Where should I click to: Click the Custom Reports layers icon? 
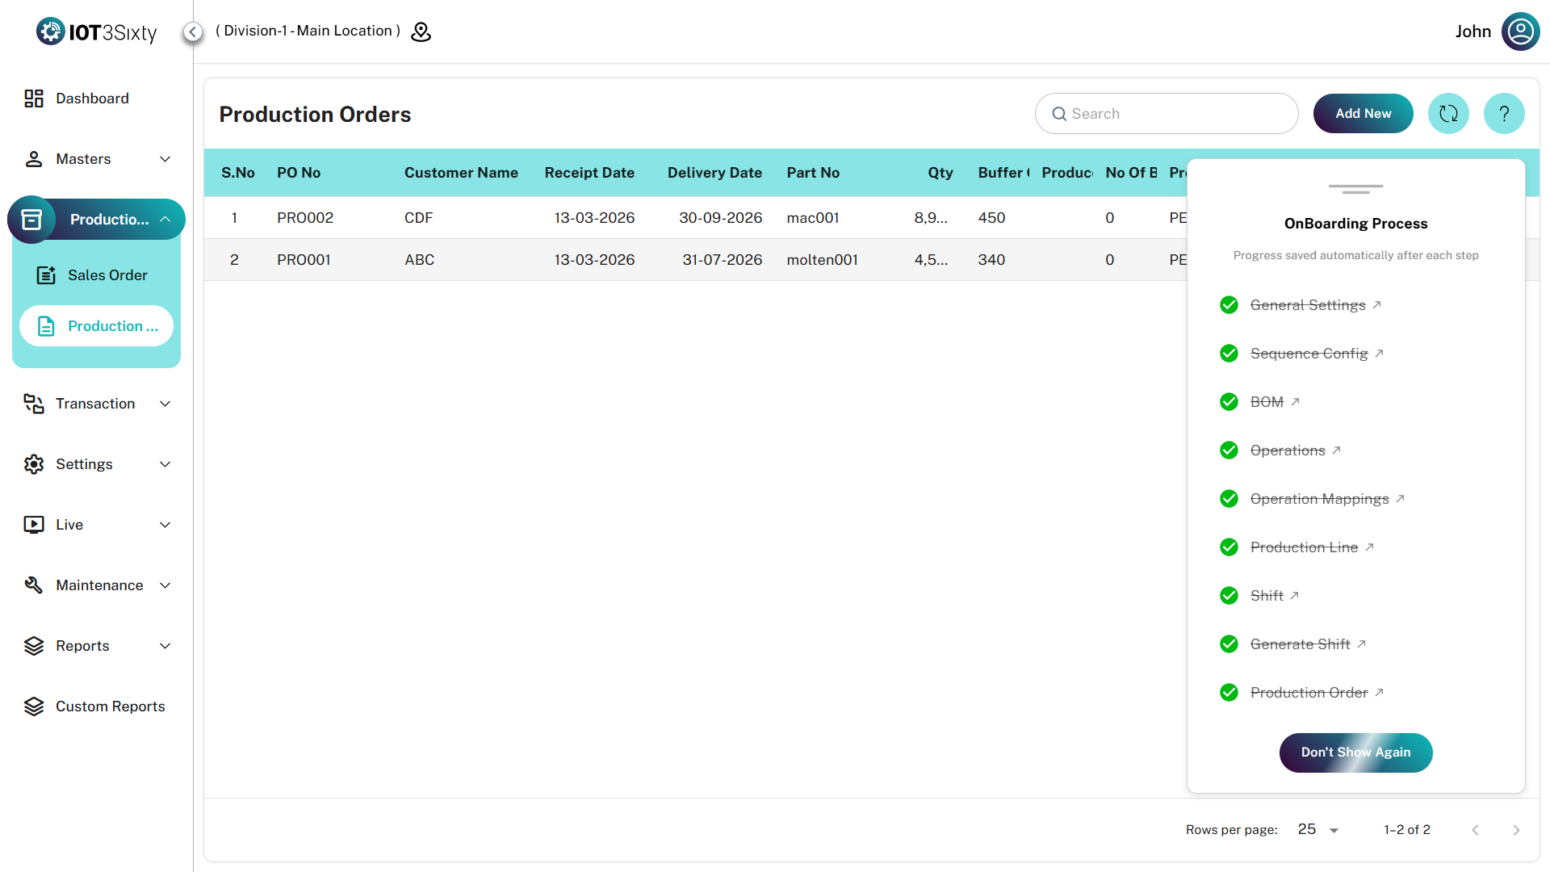point(33,706)
